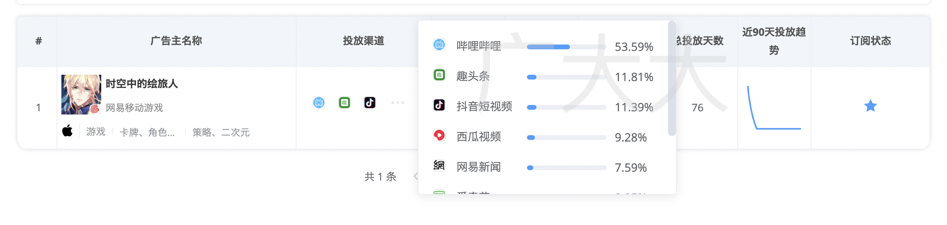The width and height of the screenshot is (947, 225).
Task: Click the 7.59% value
Action: point(631,168)
